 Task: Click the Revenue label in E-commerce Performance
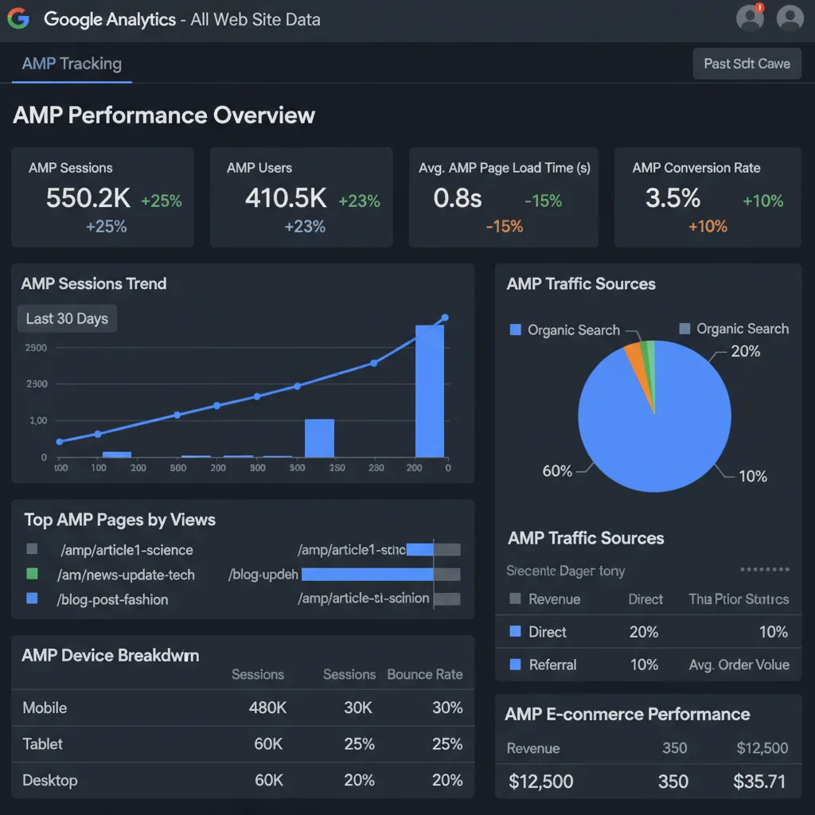pos(533,748)
